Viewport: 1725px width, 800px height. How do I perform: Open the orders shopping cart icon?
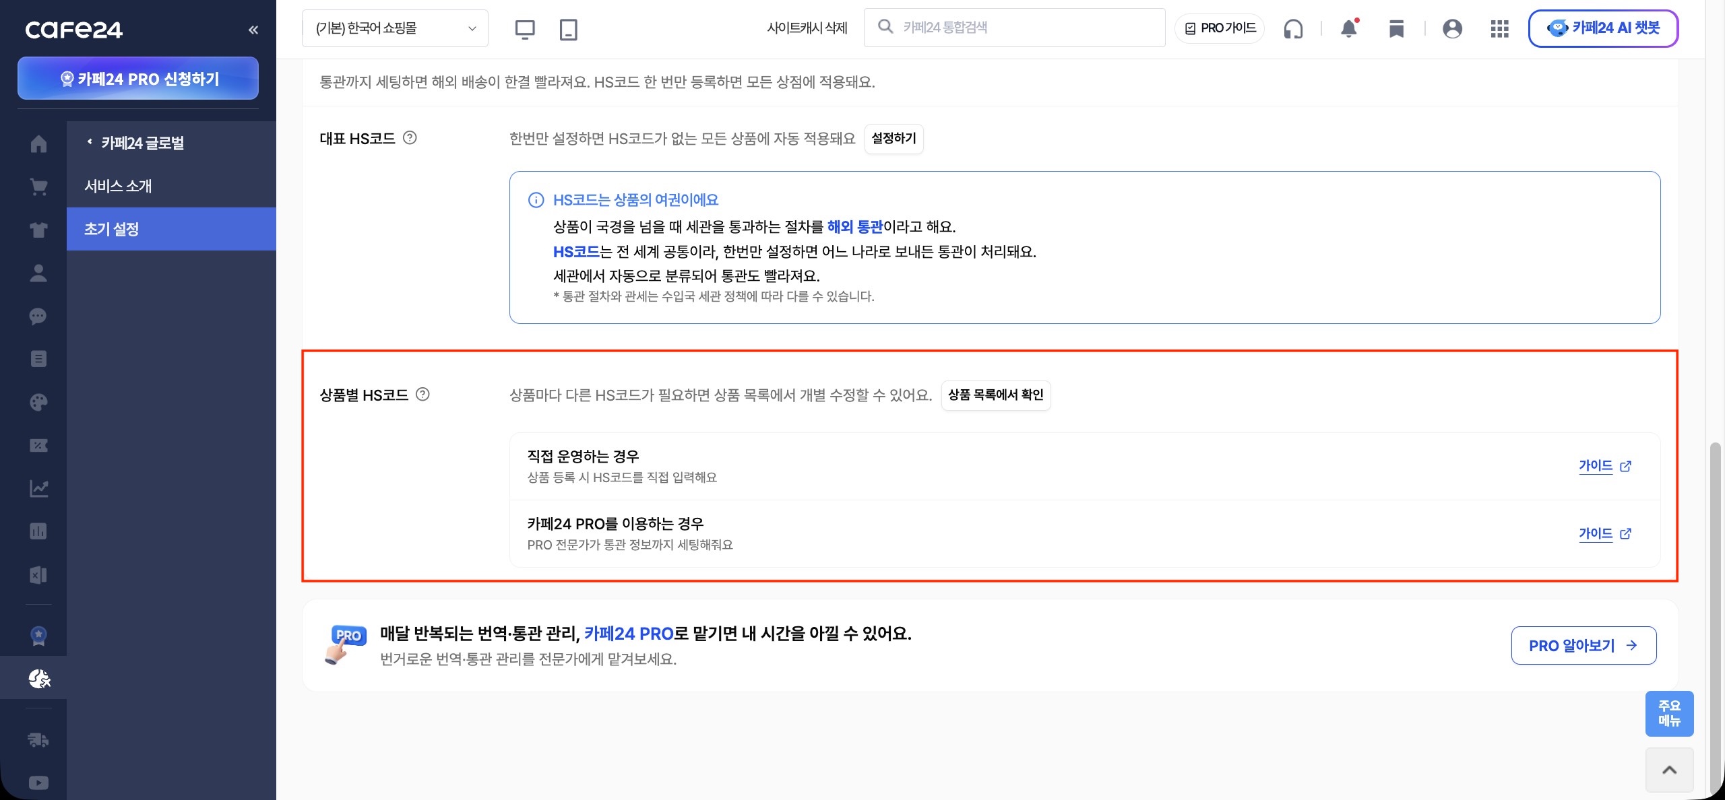pos(38,187)
